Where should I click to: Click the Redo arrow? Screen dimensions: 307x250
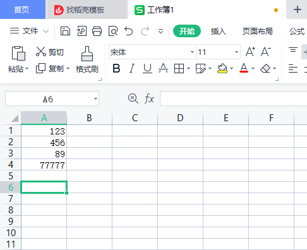pos(145,31)
